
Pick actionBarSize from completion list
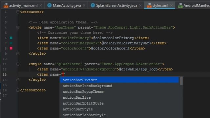(x=119, y=98)
